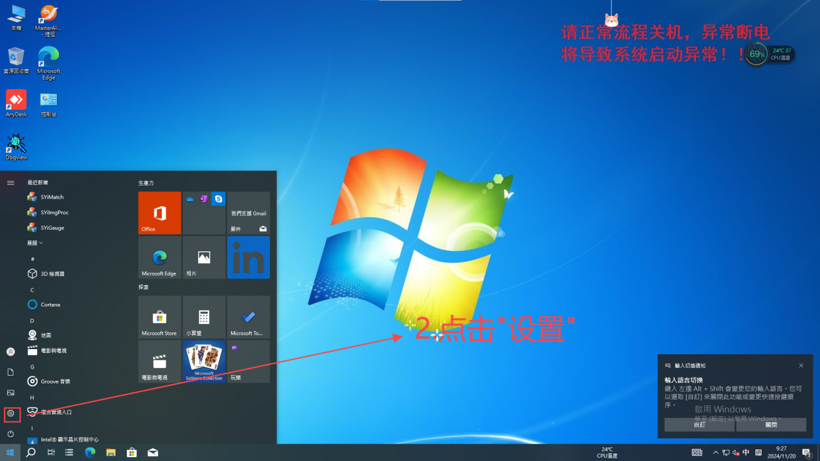820x461 pixels.
Task: Open Dbgview desktop shortcut
Action: (16, 147)
